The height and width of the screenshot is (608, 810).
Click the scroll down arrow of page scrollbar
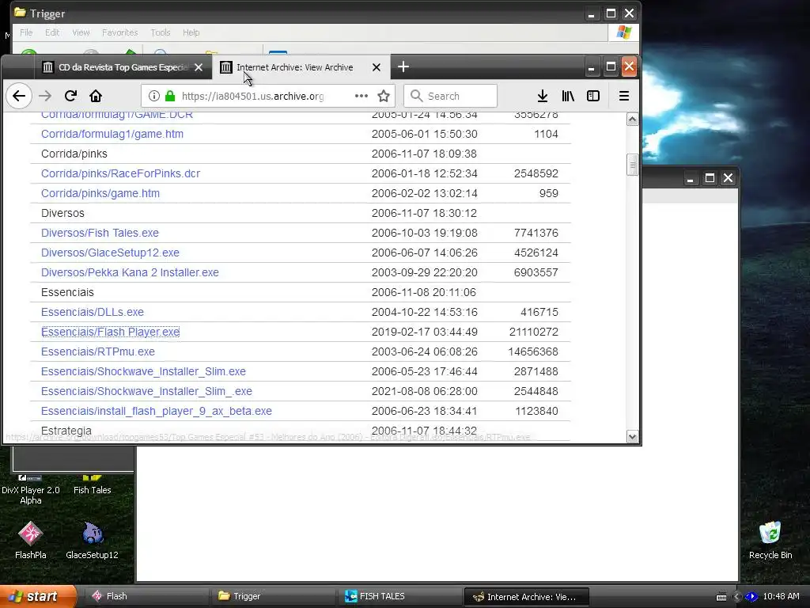[632, 437]
